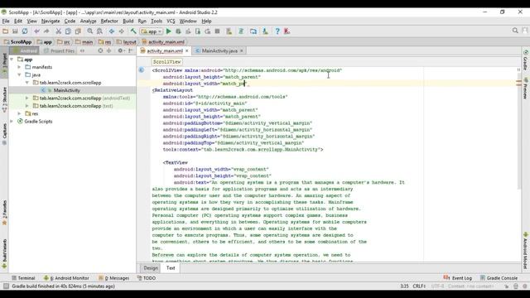Click the Stop toolbar icon

point(217,31)
